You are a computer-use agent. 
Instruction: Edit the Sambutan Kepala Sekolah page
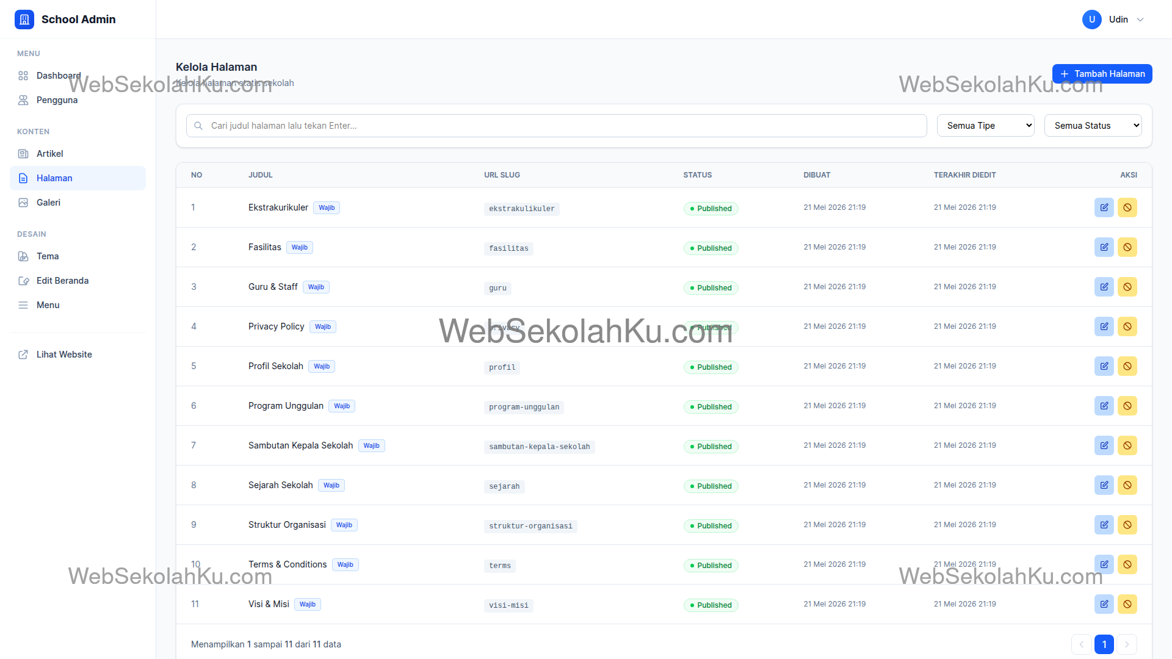(1104, 445)
